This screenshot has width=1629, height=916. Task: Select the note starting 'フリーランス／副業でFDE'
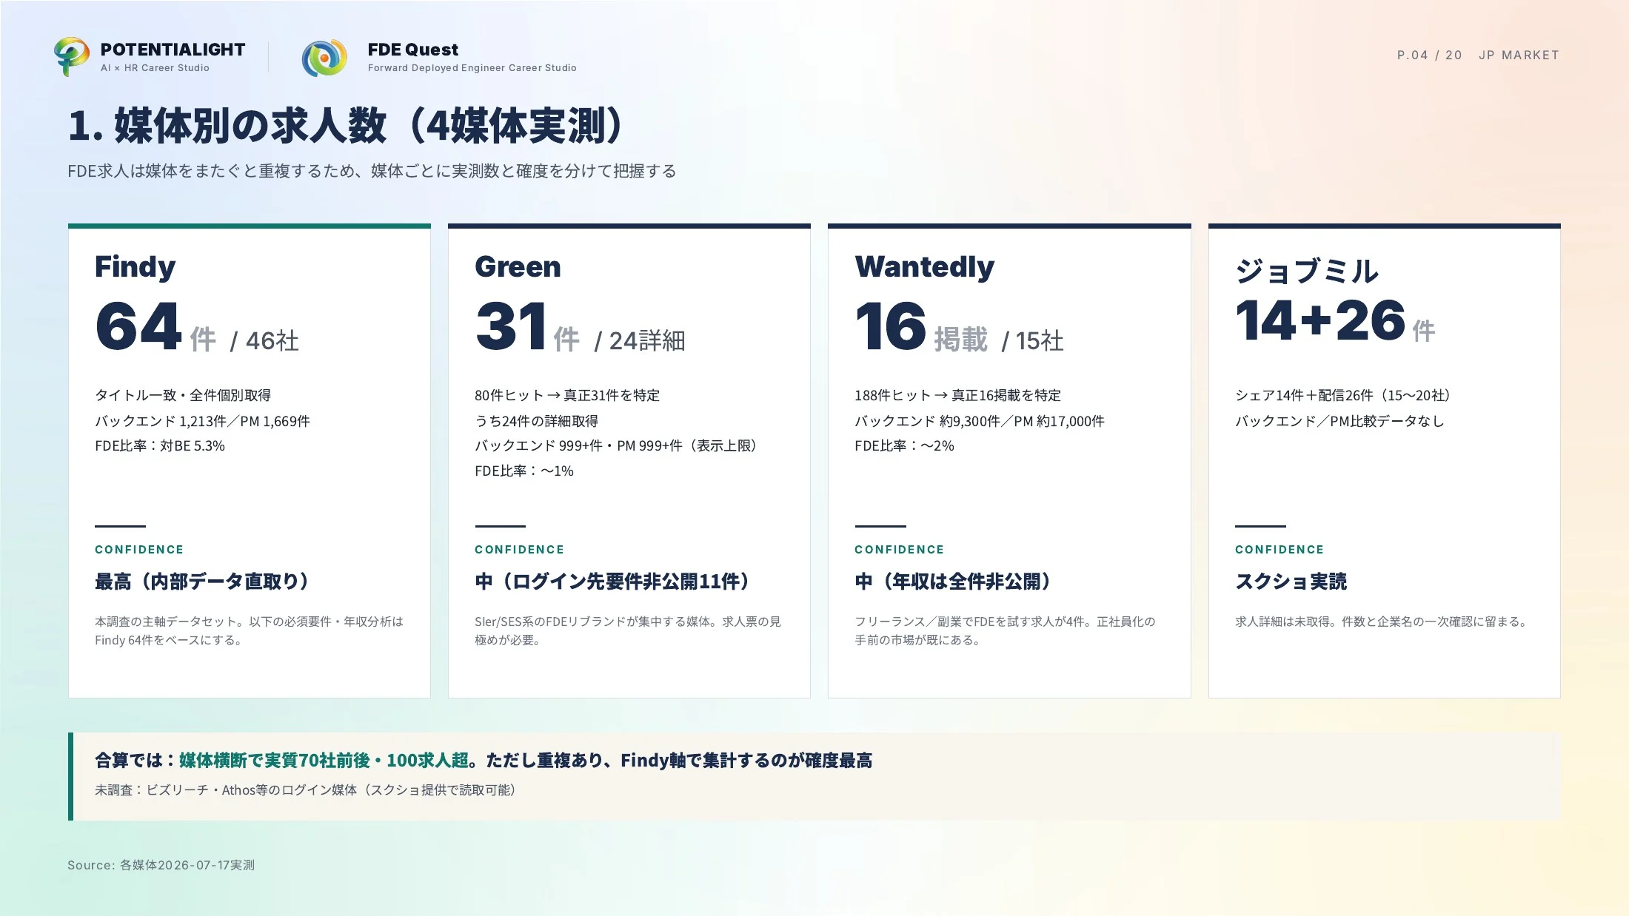[1005, 630]
